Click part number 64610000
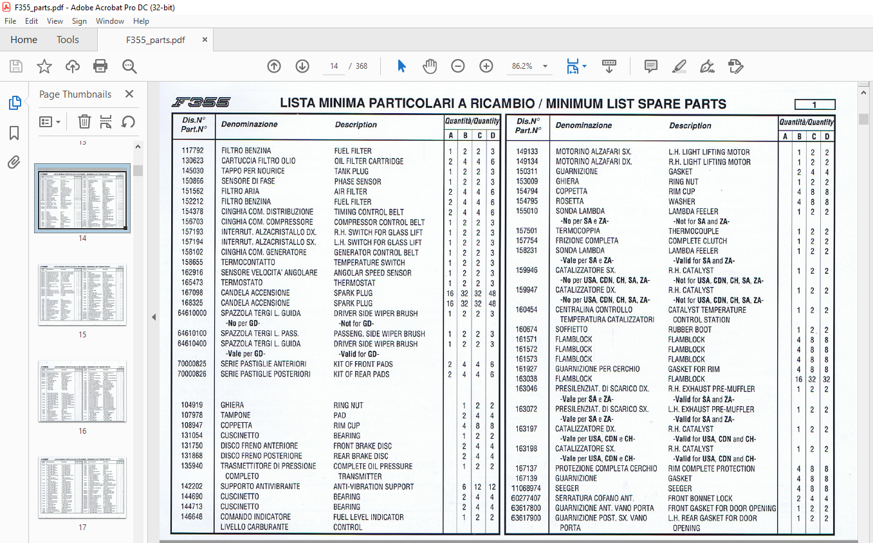This screenshot has width=873, height=543. pyautogui.click(x=192, y=314)
